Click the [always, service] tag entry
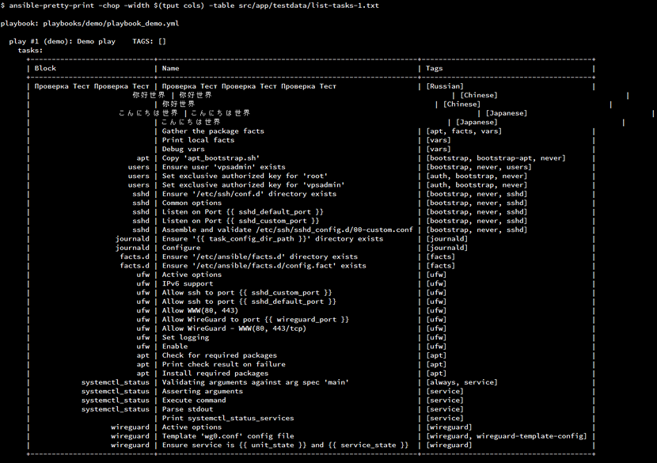 461,382
